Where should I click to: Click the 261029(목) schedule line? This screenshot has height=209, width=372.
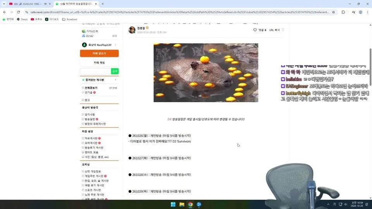159,191
